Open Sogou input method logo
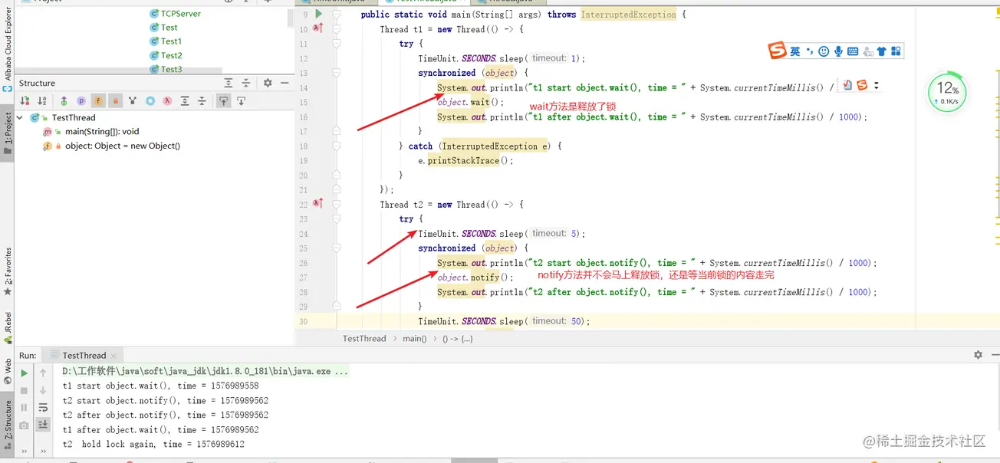 pos(778,51)
